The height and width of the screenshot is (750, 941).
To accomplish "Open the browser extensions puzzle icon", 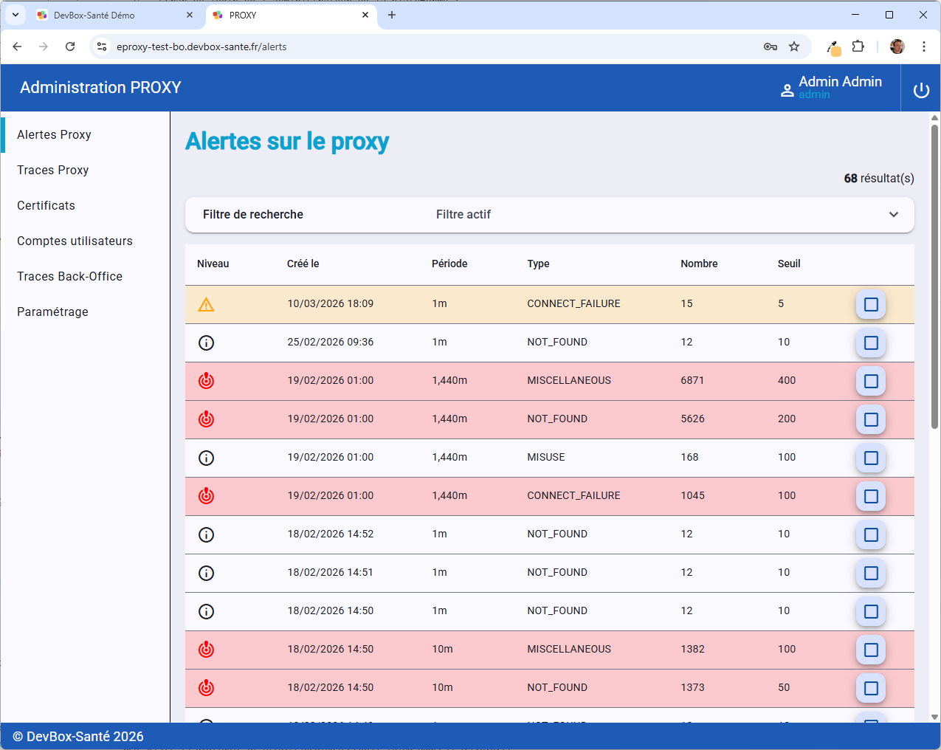I will coord(858,47).
